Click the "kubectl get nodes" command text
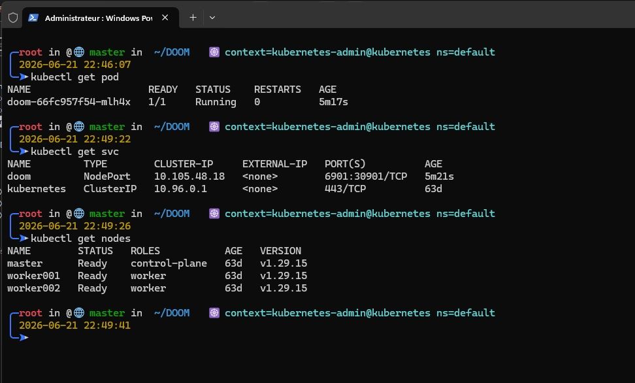The height and width of the screenshot is (383, 635). click(x=80, y=239)
